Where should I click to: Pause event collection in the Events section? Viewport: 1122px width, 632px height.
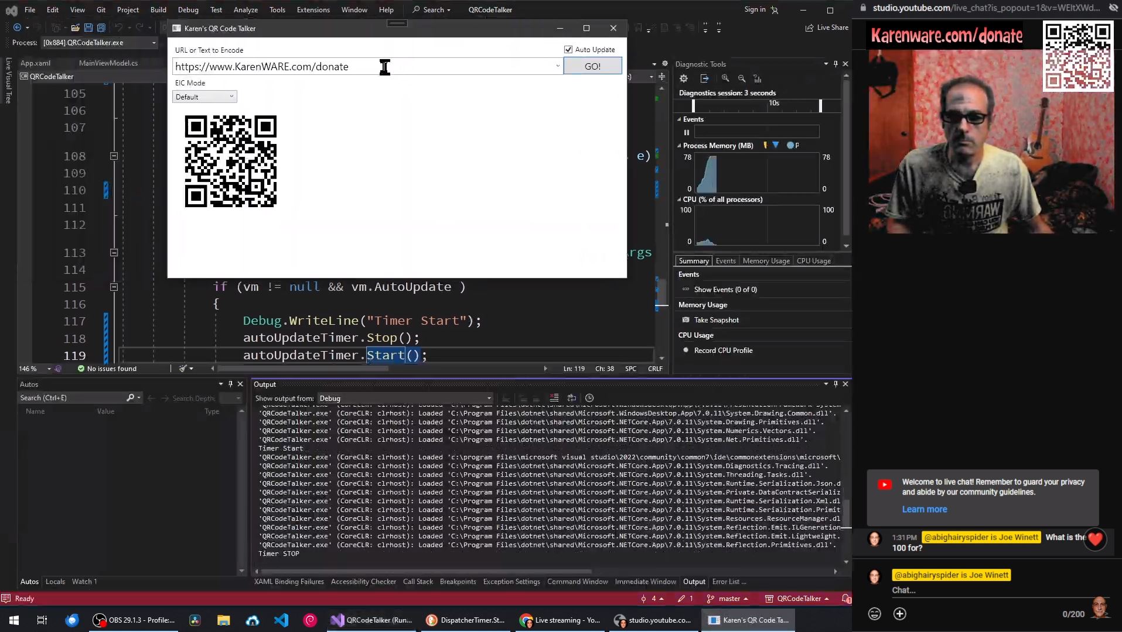687,132
